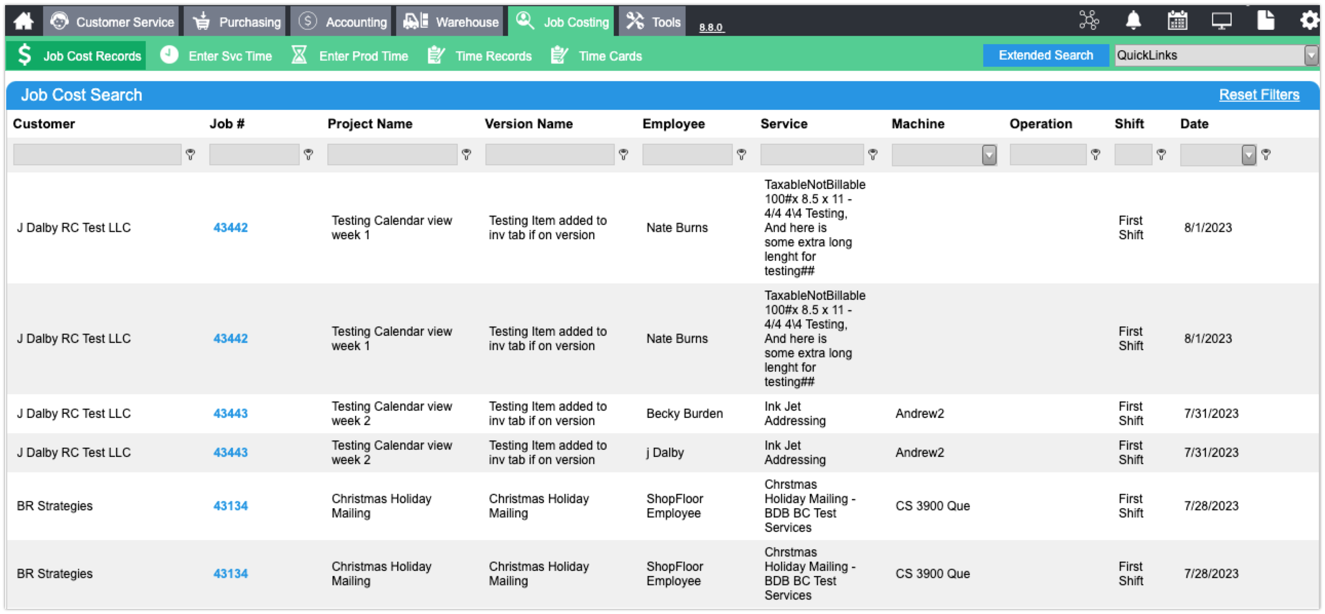1325x614 pixels.
Task: Open Time Cards submenu
Action: point(596,55)
